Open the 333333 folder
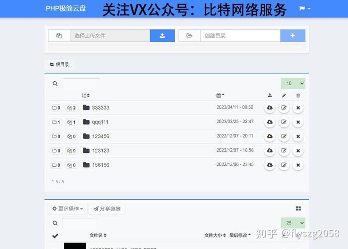348x249 pixels. (96, 108)
